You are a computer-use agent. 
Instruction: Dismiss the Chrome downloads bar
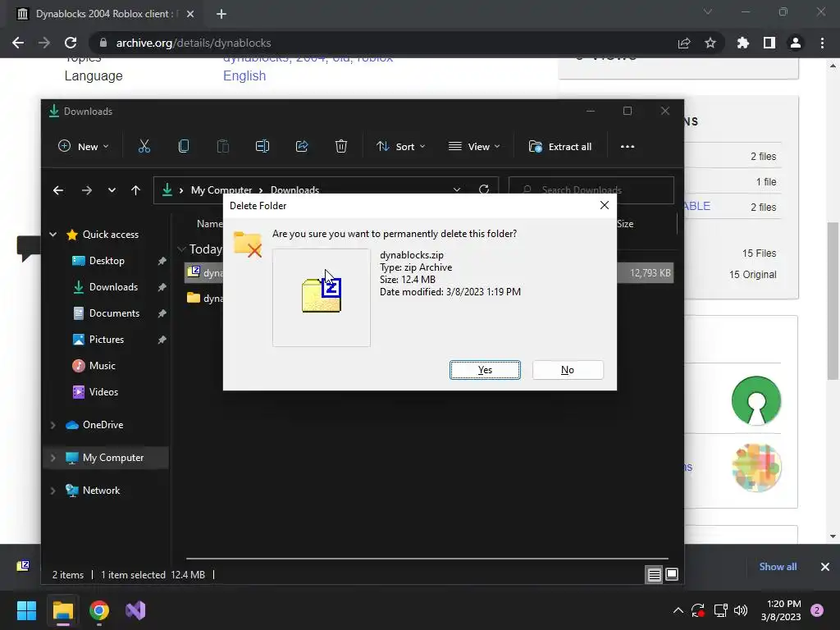point(825,567)
